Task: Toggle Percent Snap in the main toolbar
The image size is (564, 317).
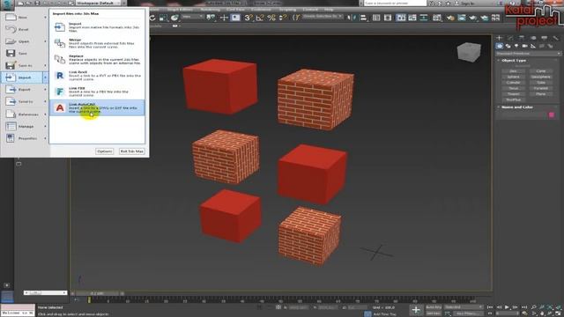Action: pos(271,18)
